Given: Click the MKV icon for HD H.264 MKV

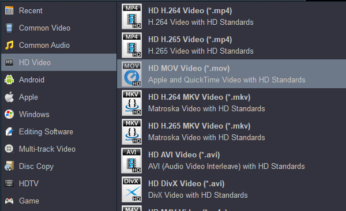Looking at the screenshot, I should click(x=131, y=103).
